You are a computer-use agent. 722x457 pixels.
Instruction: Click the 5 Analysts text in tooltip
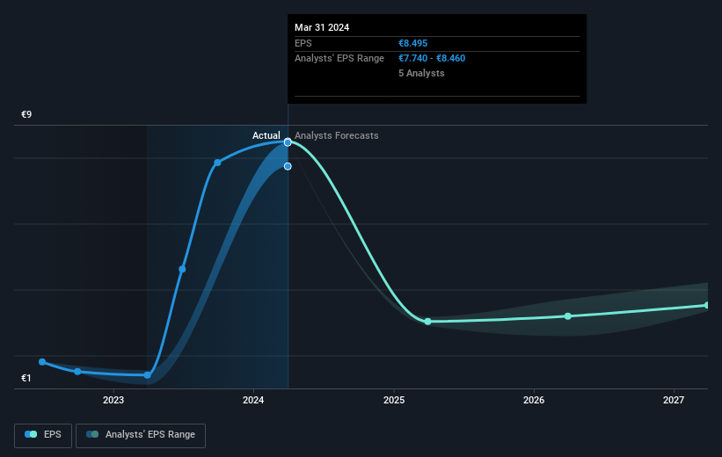coord(421,73)
